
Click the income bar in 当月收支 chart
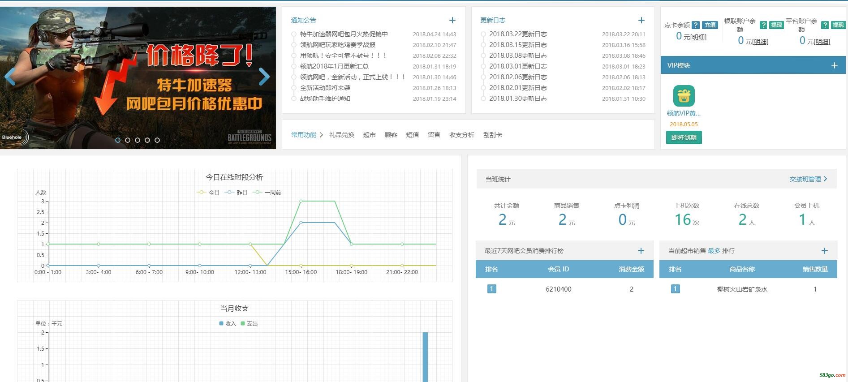(x=425, y=357)
